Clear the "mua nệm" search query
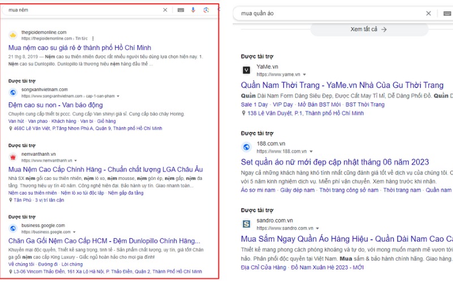Image resolution: width=453 pixels, height=283 pixels. point(165,10)
